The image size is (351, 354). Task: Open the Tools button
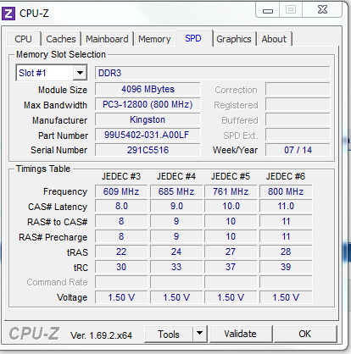169,335
